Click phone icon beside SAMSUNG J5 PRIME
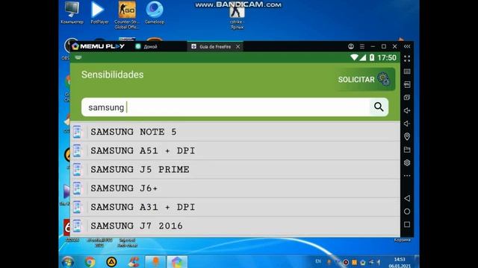Screen dimensions: 478x268 point(77,170)
